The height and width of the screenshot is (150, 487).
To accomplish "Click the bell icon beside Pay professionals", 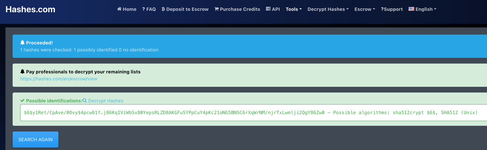I will [x=22, y=72].
